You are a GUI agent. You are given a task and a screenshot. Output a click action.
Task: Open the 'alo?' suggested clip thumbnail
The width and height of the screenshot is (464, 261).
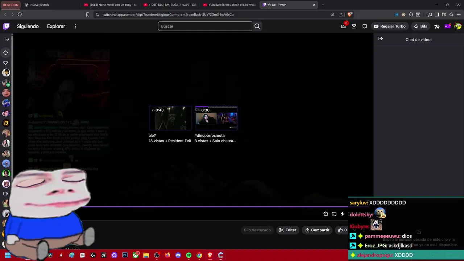[170, 118]
